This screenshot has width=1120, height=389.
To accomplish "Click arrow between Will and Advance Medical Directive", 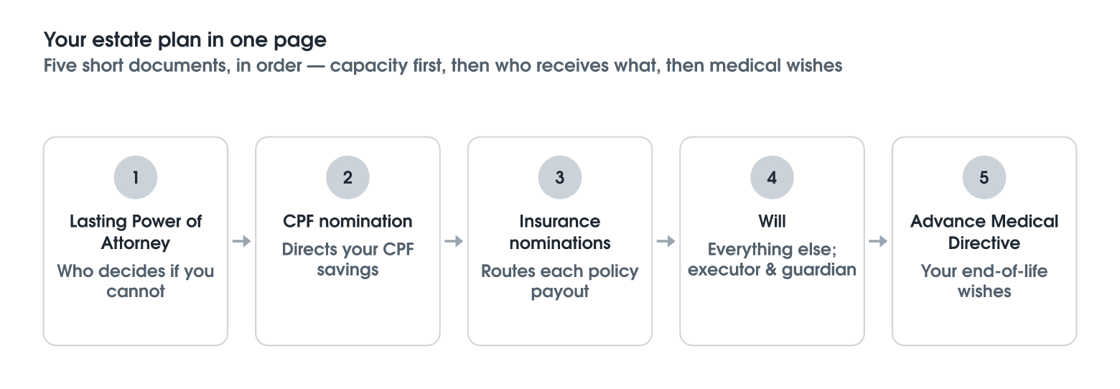I will (x=878, y=241).
